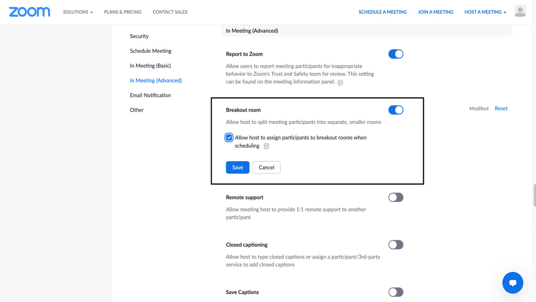Uncheck assign participants to breakout rooms checkbox
The image size is (536, 302).
pos(229,138)
